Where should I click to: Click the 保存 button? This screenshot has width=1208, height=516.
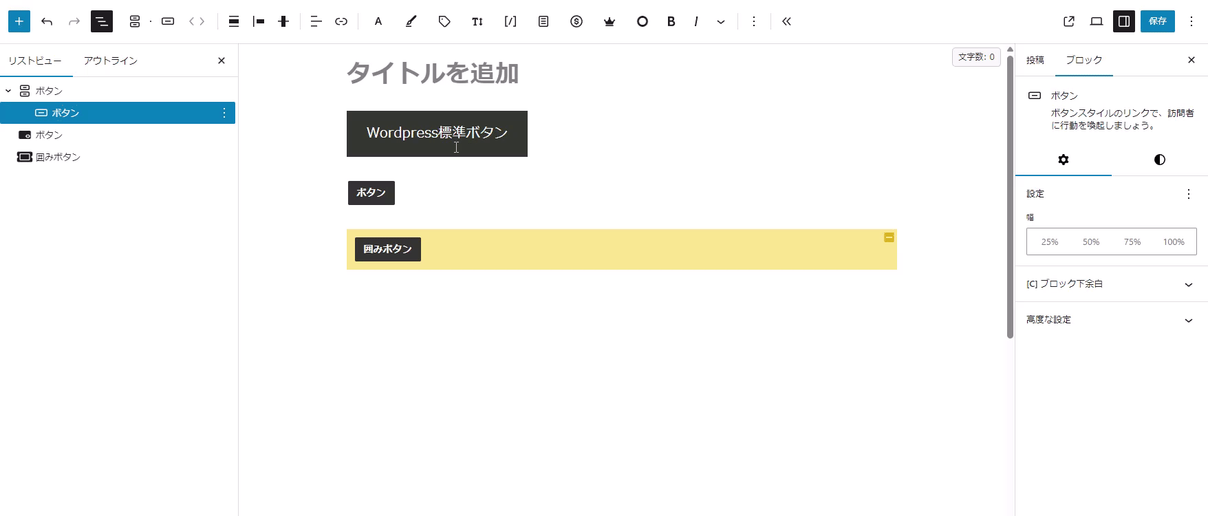[x=1157, y=21]
